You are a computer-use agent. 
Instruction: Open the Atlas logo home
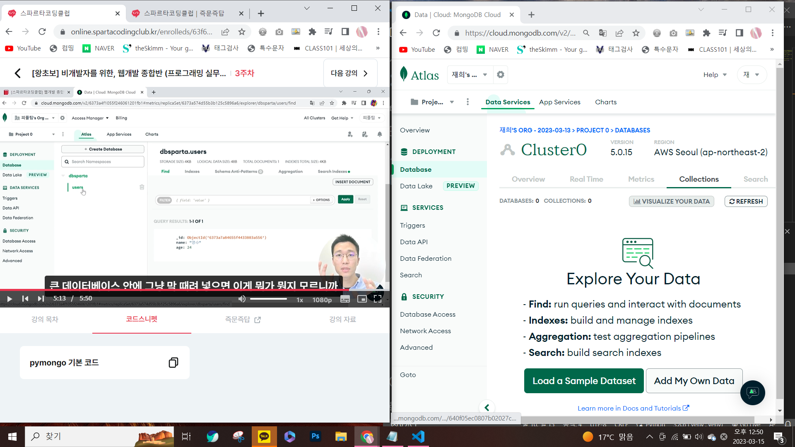[x=419, y=74]
